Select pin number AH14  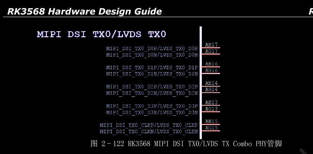click(212, 83)
